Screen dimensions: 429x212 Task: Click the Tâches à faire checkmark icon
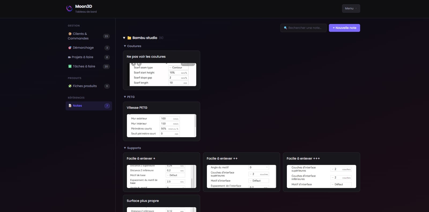[70, 66]
